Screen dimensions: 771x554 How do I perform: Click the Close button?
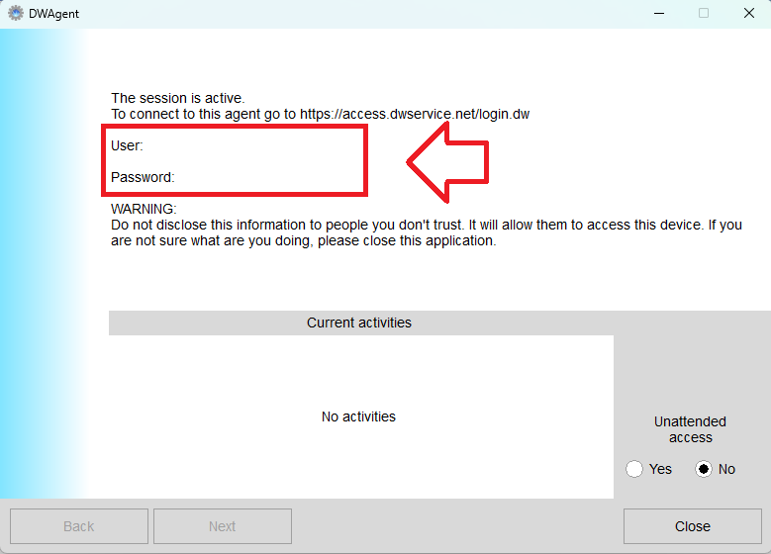click(x=693, y=526)
